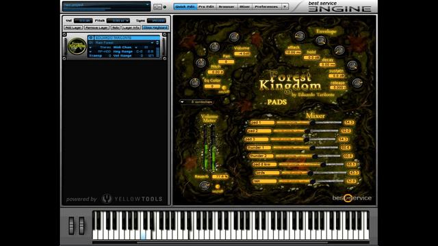Click the release value field

click(x=337, y=87)
